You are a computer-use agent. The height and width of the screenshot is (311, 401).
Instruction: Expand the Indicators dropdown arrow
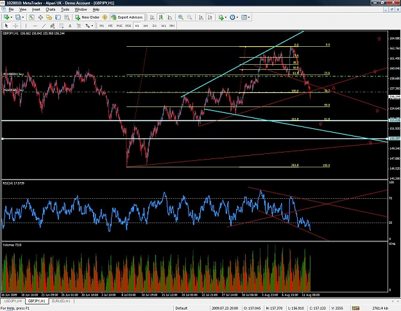tap(226, 17)
